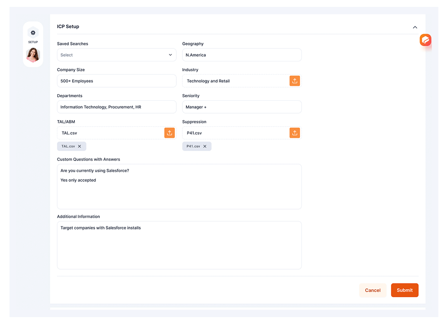The width and height of the screenshot is (447, 324).
Task: Open the Saved Searches dropdown
Action: pyautogui.click(x=116, y=55)
